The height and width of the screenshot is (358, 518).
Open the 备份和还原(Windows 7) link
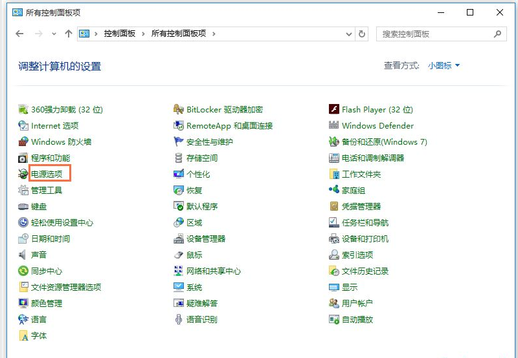pos(385,142)
